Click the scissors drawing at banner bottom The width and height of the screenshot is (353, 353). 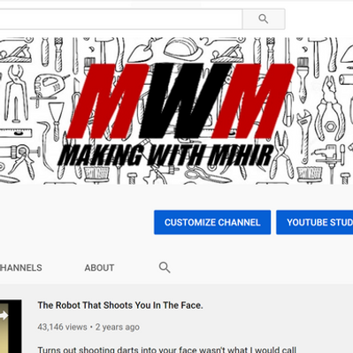(207, 175)
